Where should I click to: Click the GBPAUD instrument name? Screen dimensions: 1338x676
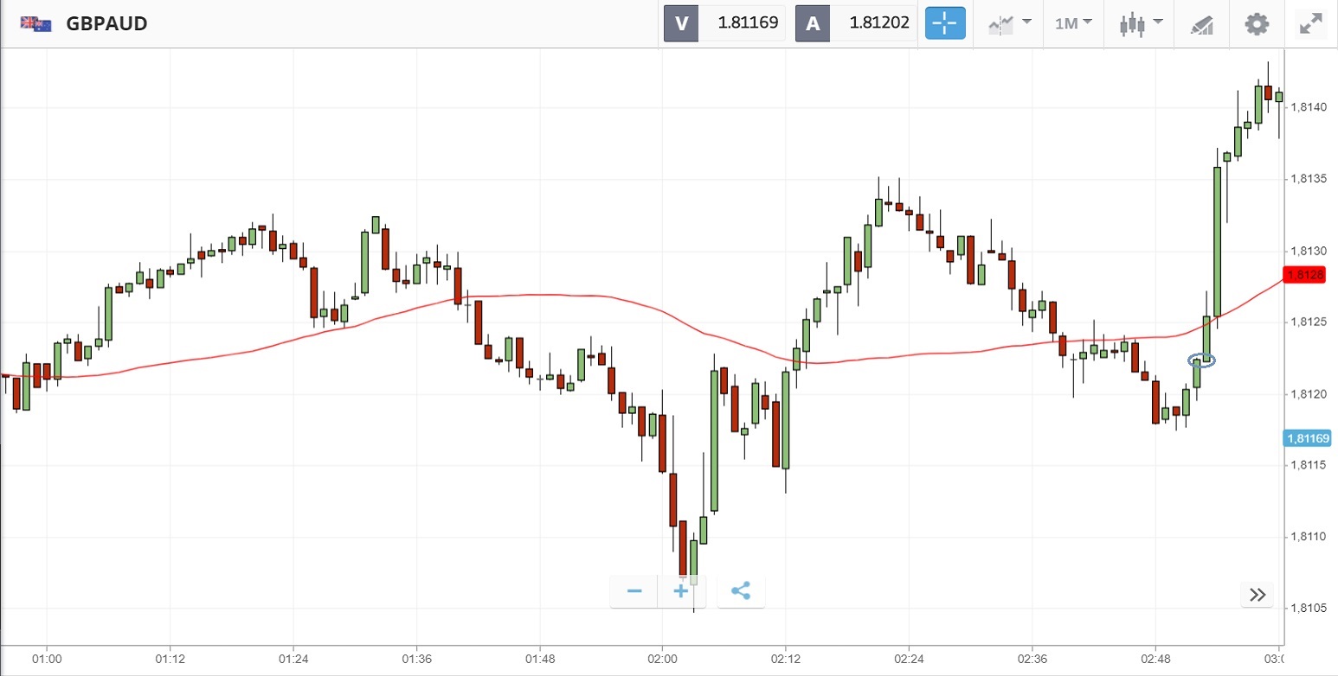pos(106,23)
